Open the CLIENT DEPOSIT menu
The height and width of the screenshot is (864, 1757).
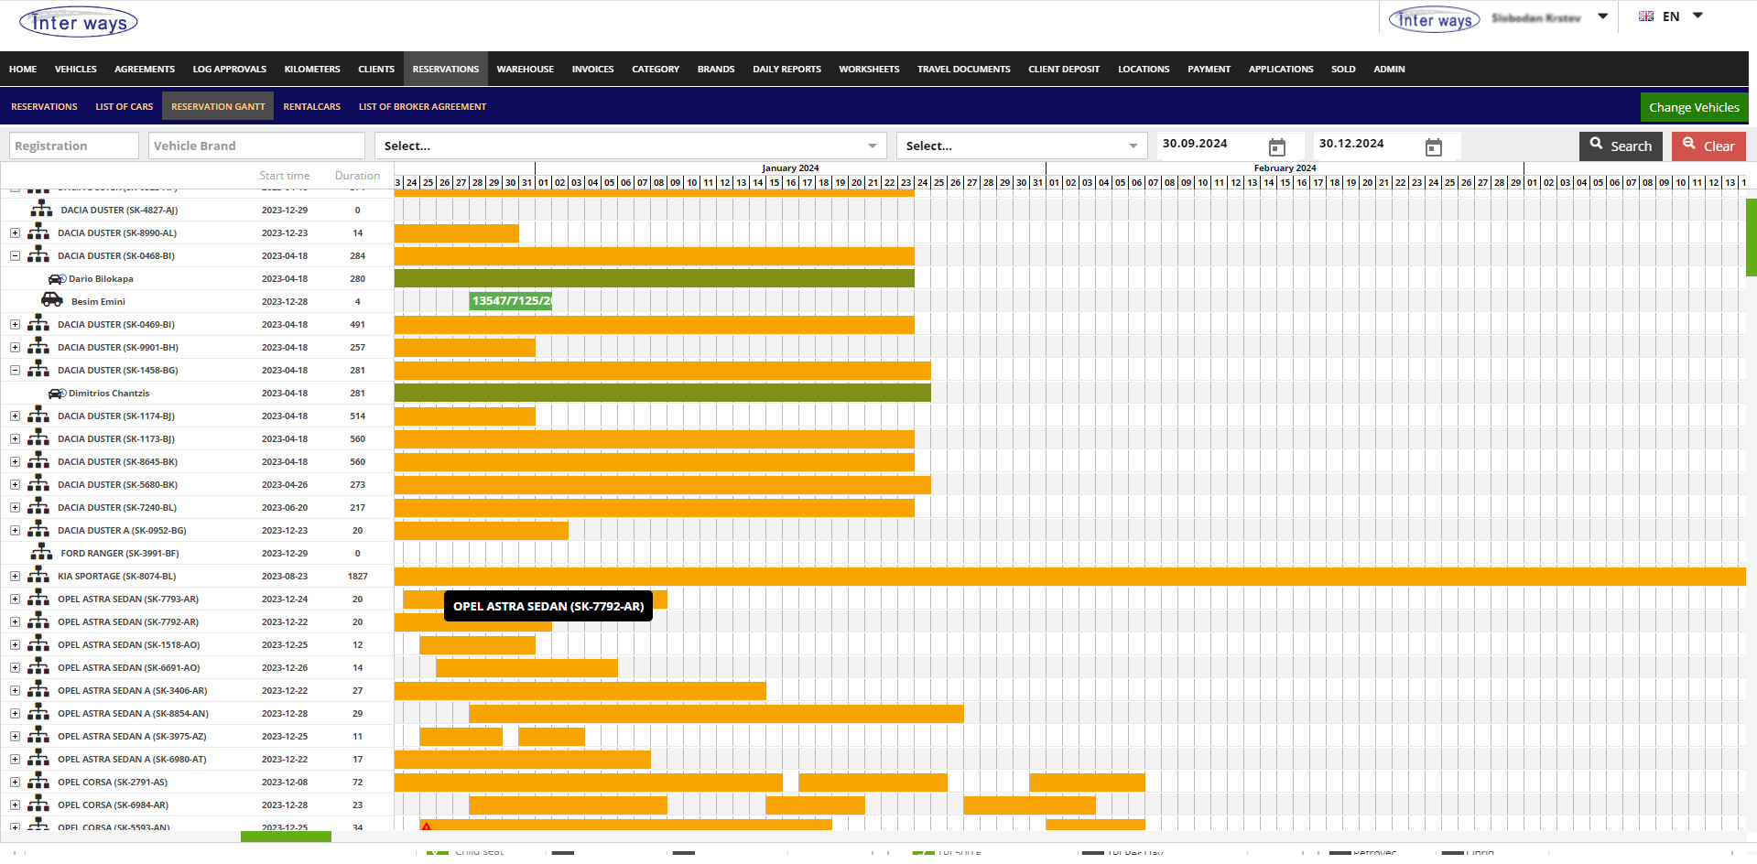click(x=1064, y=69)
